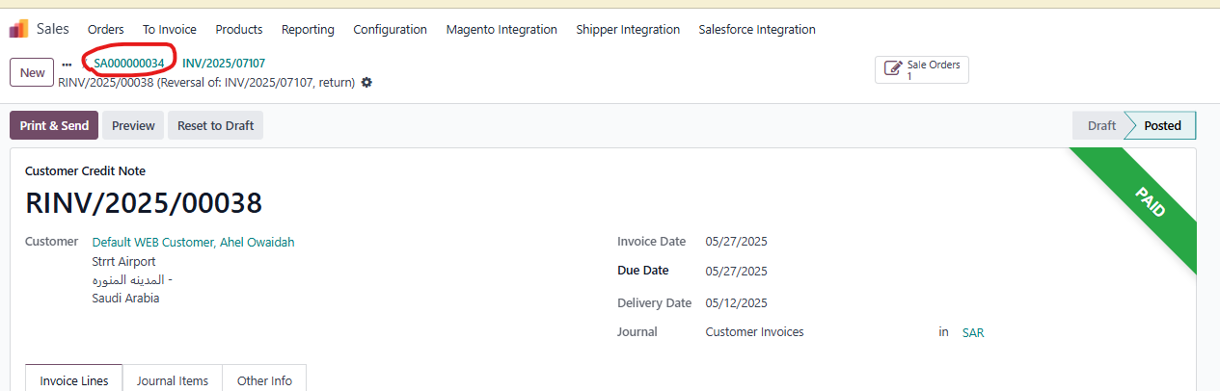
Task: Expand the Configuration menu
Action: pyautogui.click(x=390, y=30)
